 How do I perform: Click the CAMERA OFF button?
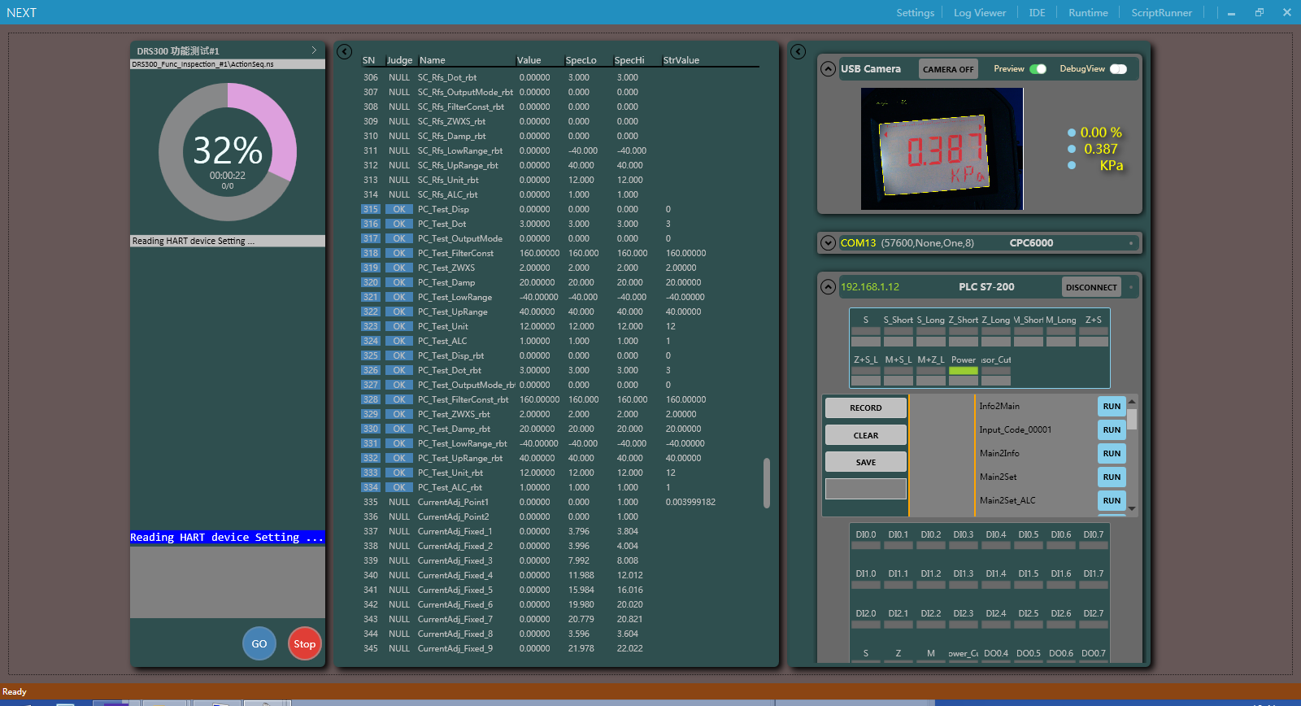[x=947, y=69]
